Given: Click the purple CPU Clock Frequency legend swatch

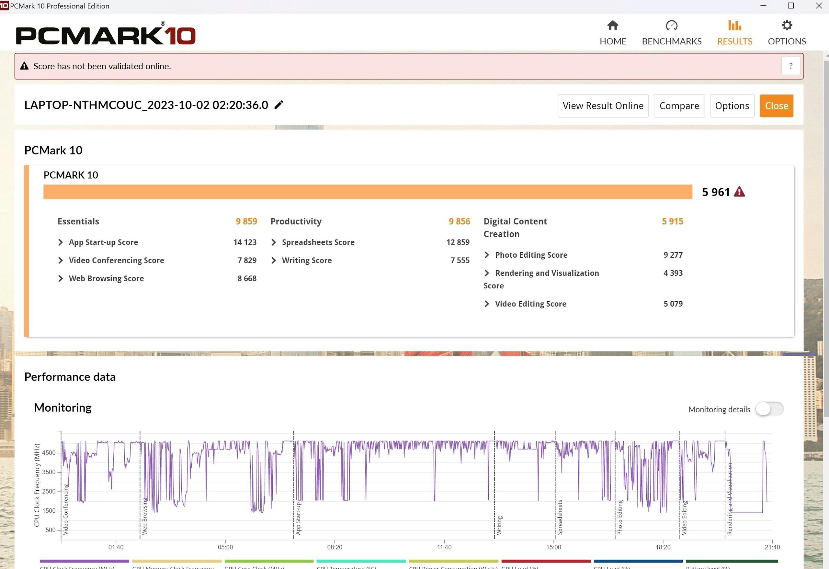Looking at the screenshot, I should pyautogui.click(x=85, y=561).
